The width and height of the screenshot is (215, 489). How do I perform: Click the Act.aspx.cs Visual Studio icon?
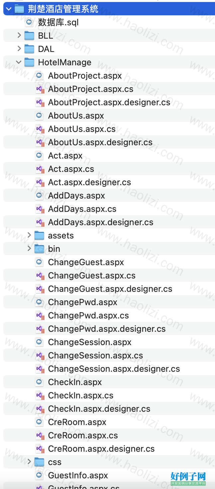tap(40, 169)
